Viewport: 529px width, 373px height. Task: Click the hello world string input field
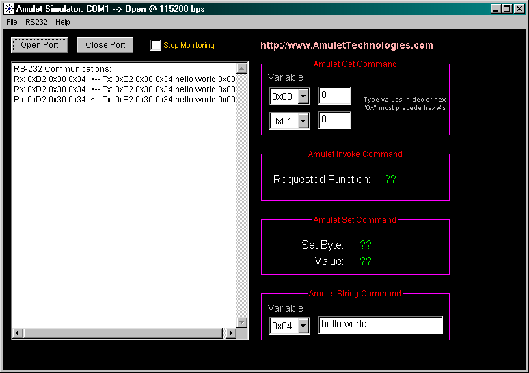381,325
